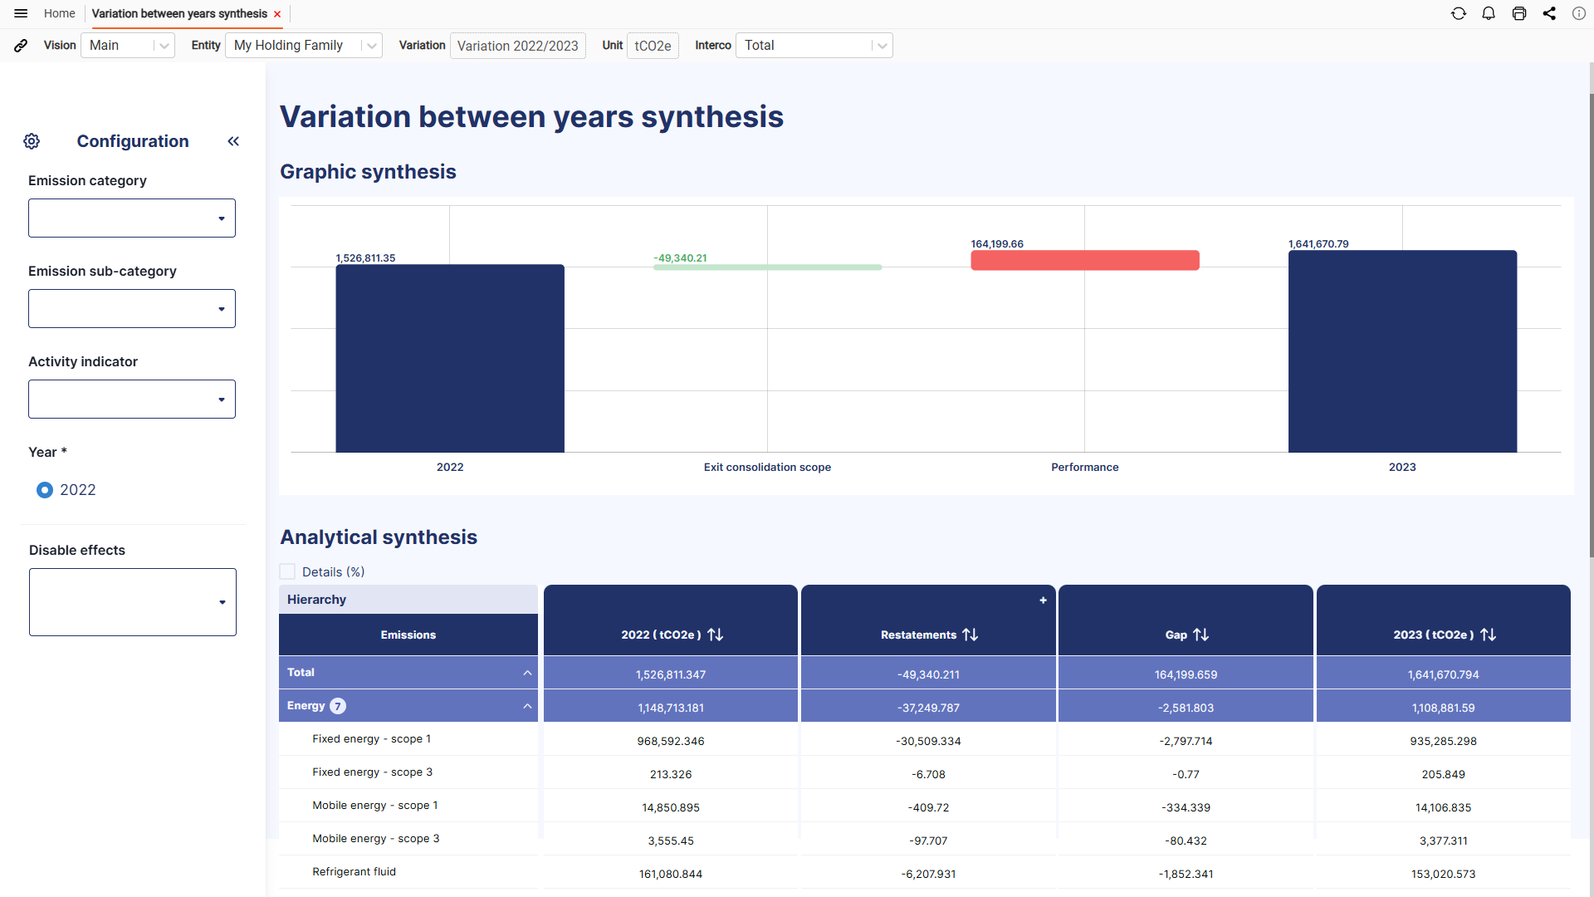Open the Emission category dropdown
The image size is (1594, 897).
(132, 218)
